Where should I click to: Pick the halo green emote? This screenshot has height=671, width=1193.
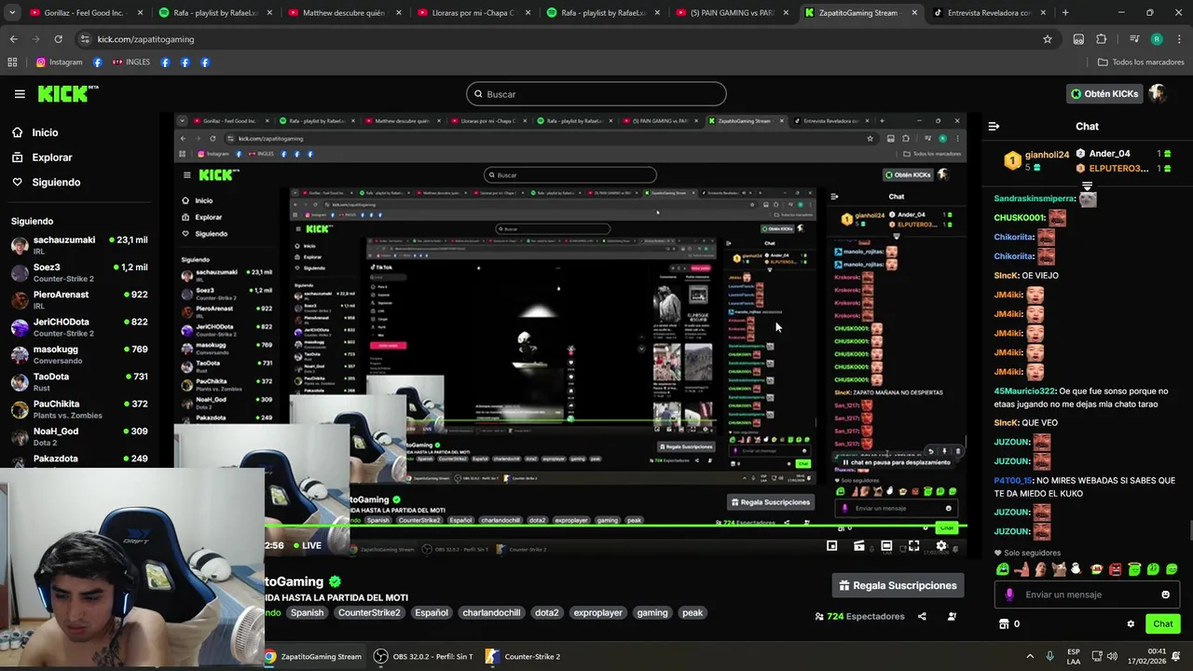click(1134, 569)
